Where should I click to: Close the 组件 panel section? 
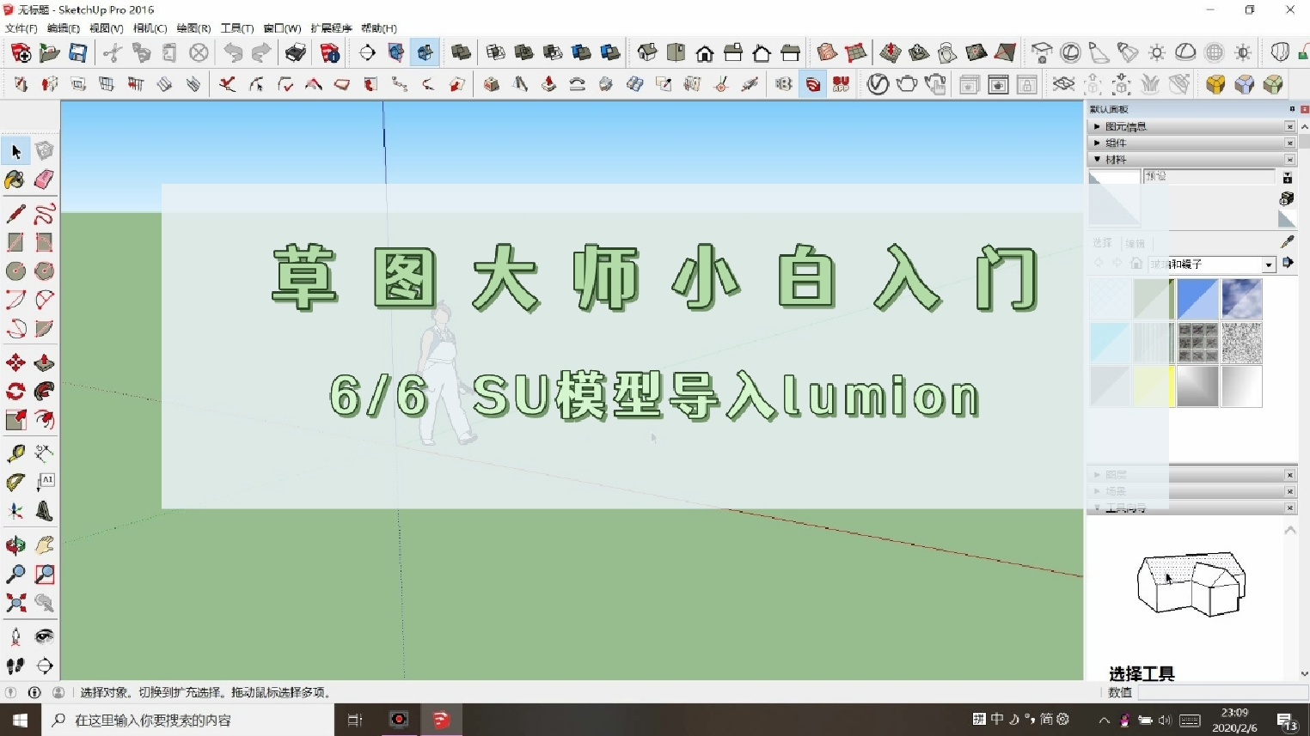point(1289,143)
